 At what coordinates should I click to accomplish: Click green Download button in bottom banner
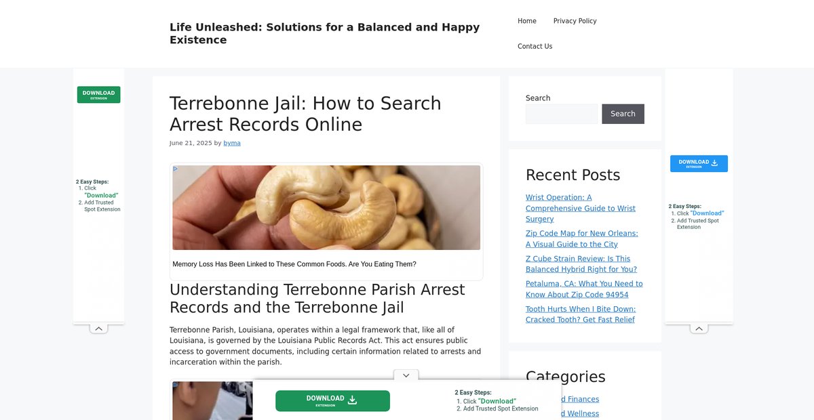point(332,401)
